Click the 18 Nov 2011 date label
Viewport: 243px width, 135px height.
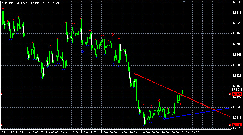pos(9,132)
